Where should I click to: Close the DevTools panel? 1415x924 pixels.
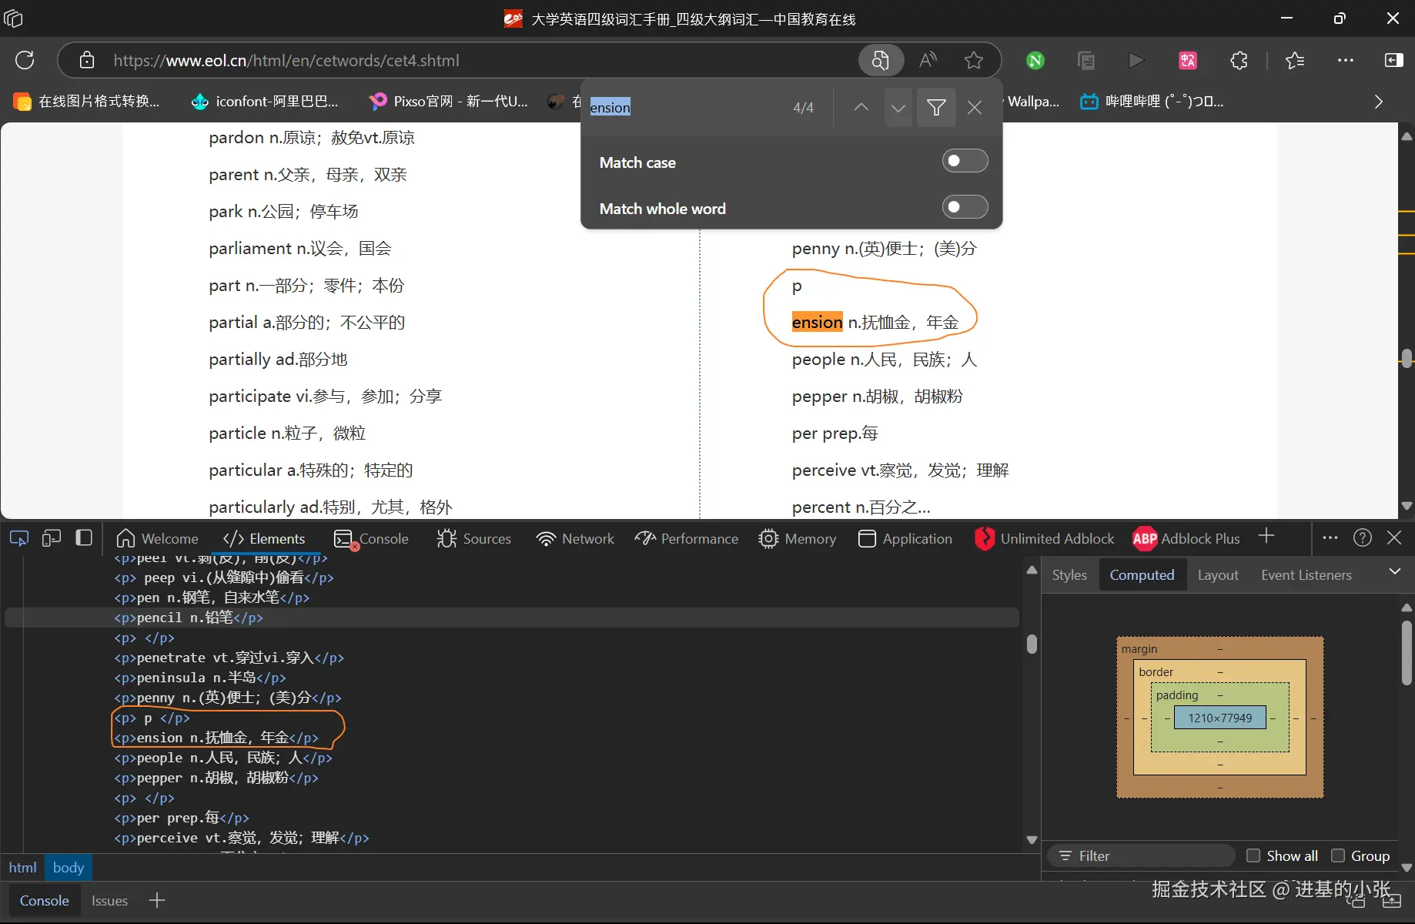[1394, 537]
